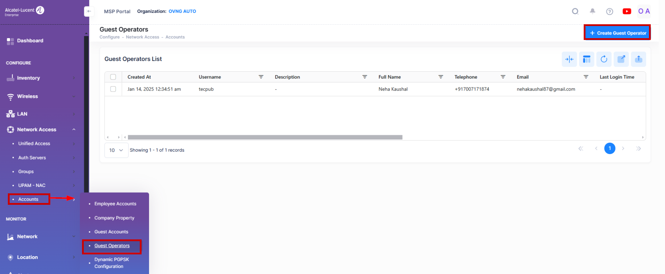This screenshot has height=274, width=665.
Task: Collapse the sidebar with the arrow button
Action: [89, 11]
